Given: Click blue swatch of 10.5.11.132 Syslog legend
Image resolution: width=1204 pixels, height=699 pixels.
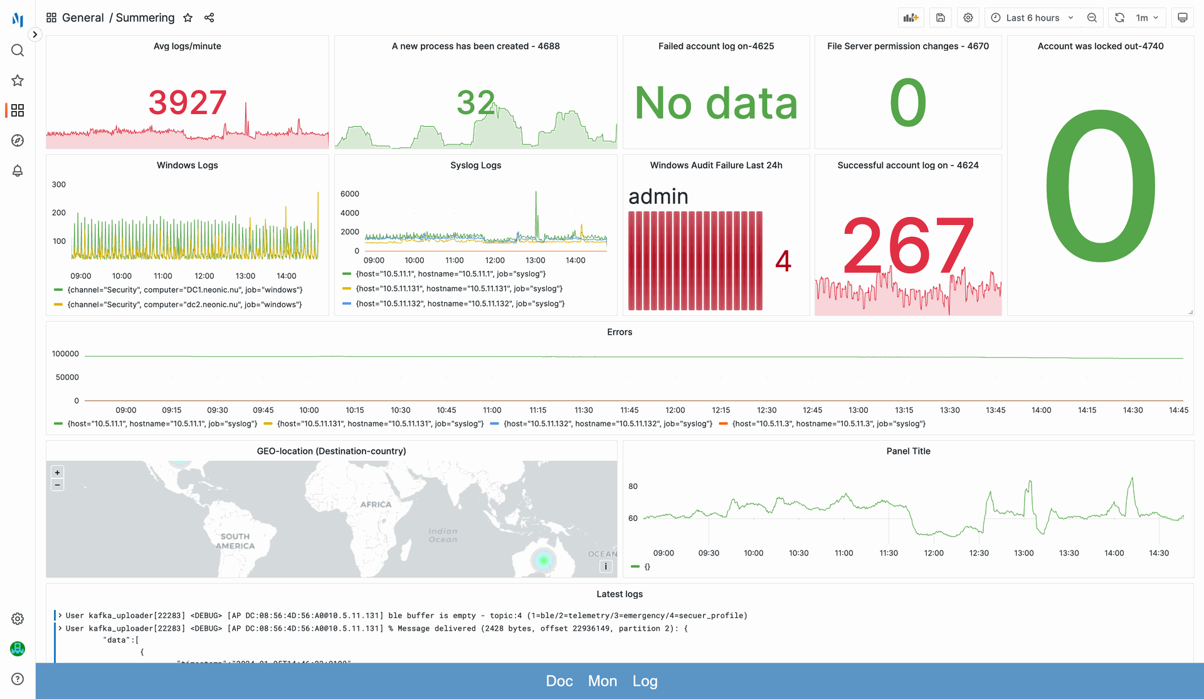Looking at the screenshot, I should 347,304.
